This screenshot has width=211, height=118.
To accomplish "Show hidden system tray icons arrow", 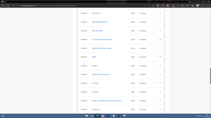I will 196,116.
